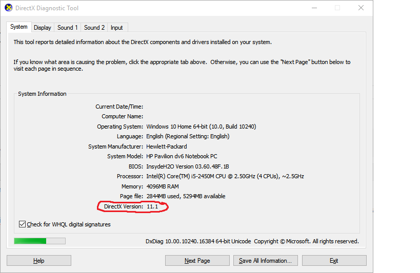Toggle Check for WHQL digital signatures checkbox
Image resolution: width=420 pixels, height=273 pixels.
[x=22, y=224]
